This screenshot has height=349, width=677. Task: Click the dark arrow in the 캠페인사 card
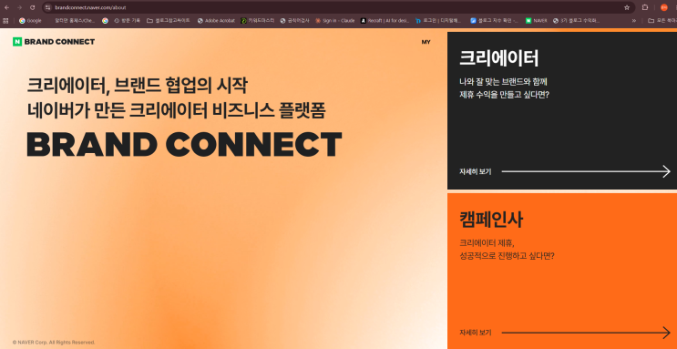[586, 333]
